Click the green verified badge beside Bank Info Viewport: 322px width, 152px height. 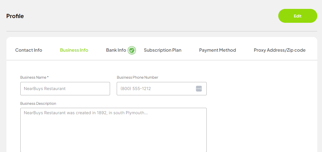132,50
